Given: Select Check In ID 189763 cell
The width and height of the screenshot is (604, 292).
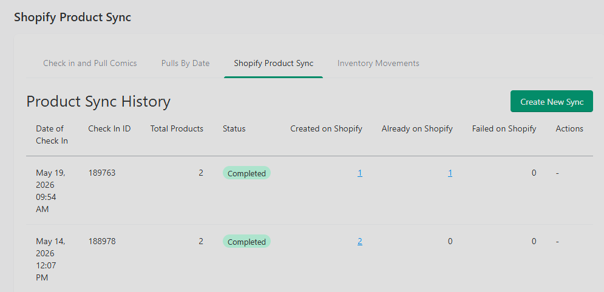Looking at the screenshot, I should coord(102,173).
